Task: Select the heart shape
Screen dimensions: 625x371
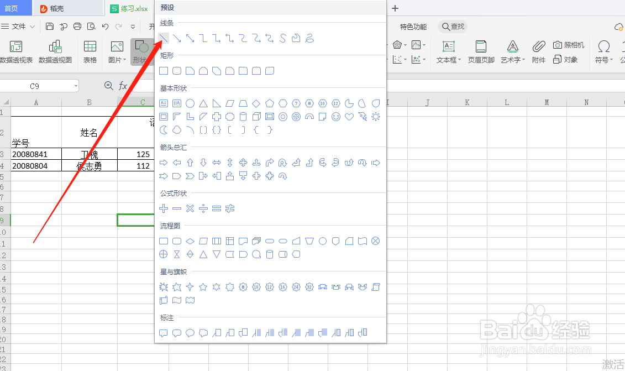Action: pos(349,117)
